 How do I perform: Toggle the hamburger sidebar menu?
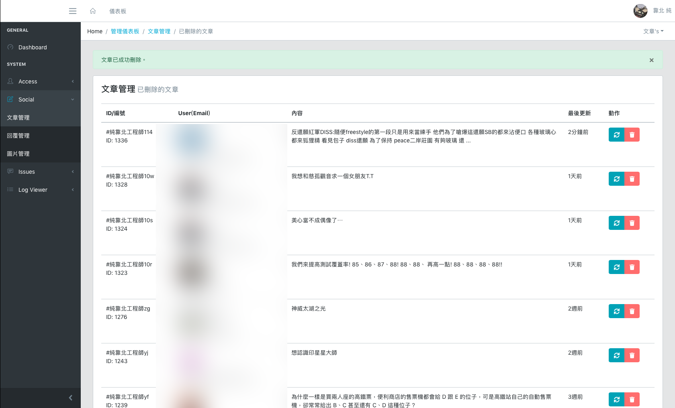73,11
